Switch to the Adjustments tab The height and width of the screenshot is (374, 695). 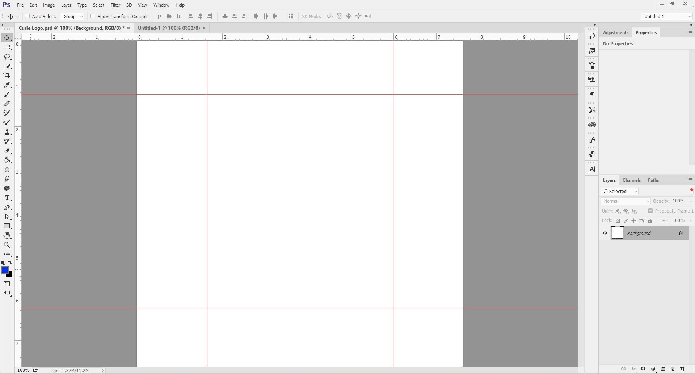[x=615, y=32]
